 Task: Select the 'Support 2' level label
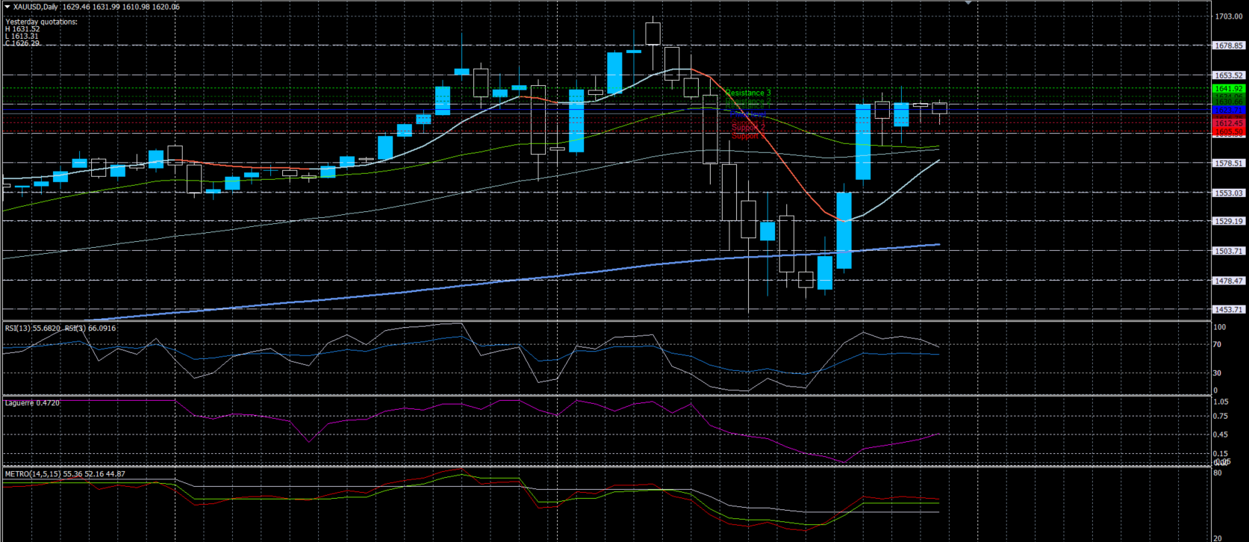(748, 128)
